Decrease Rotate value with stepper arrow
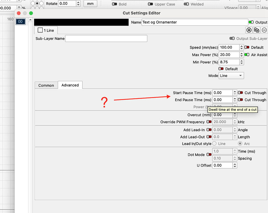Viewport: 268px width, 213px height. pos(78,5)
